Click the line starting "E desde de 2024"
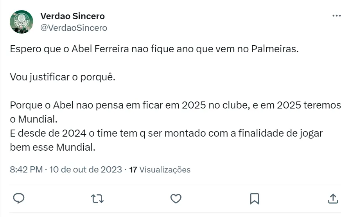 point(166,133)
